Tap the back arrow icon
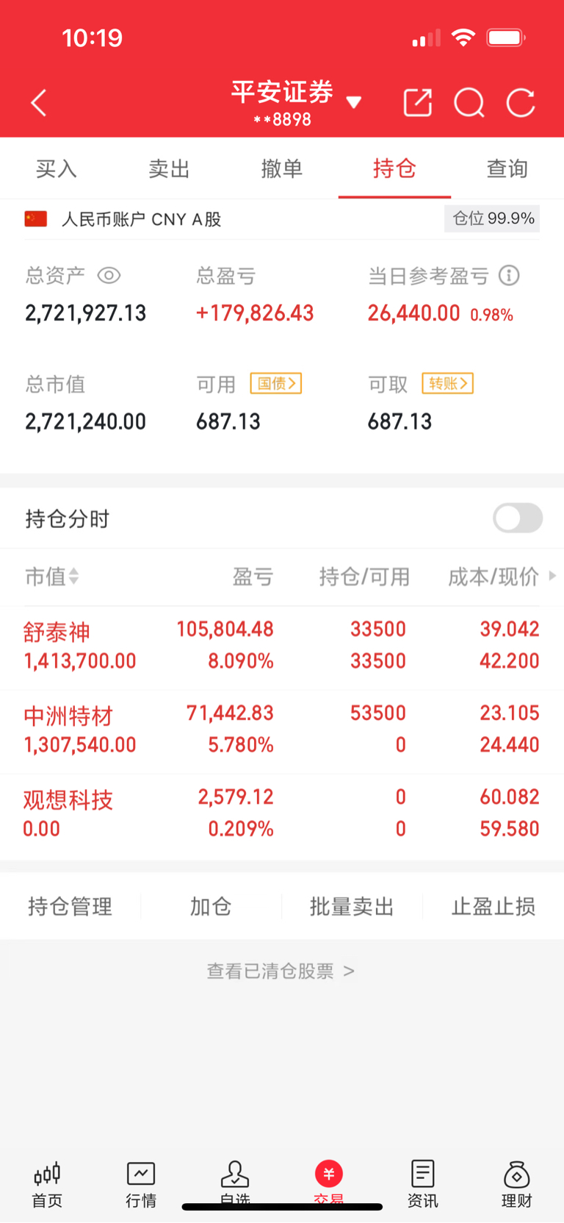 (39, 103)
